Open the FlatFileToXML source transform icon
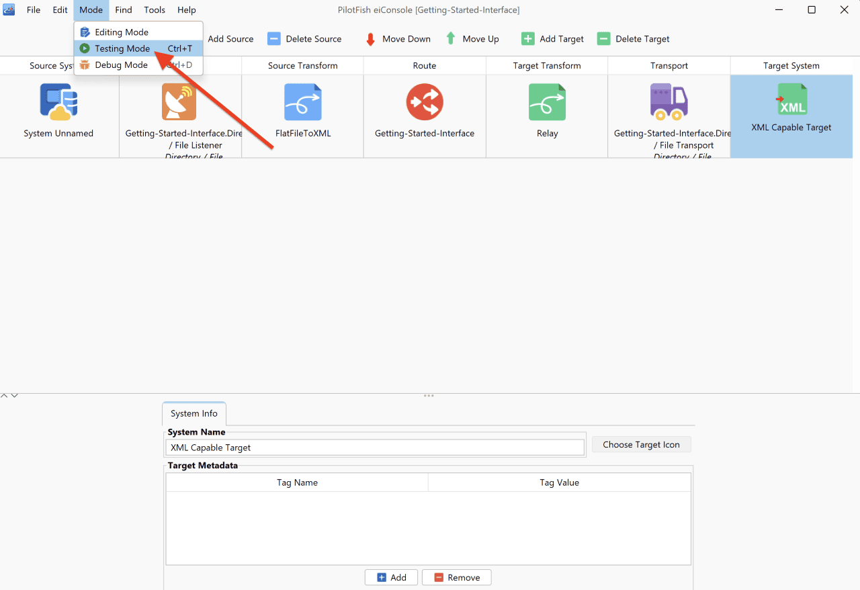 tap(303, 102)
